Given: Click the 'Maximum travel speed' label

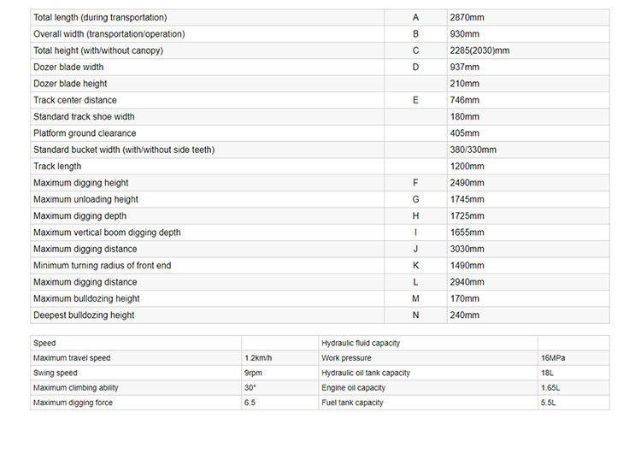Looking at the screenshot, I should [x=72, y=358].
